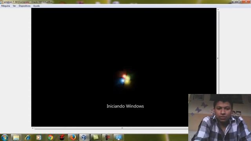Launch Internet Explorer from taskbar
This screenshot has height=141, width=251.
27,137
